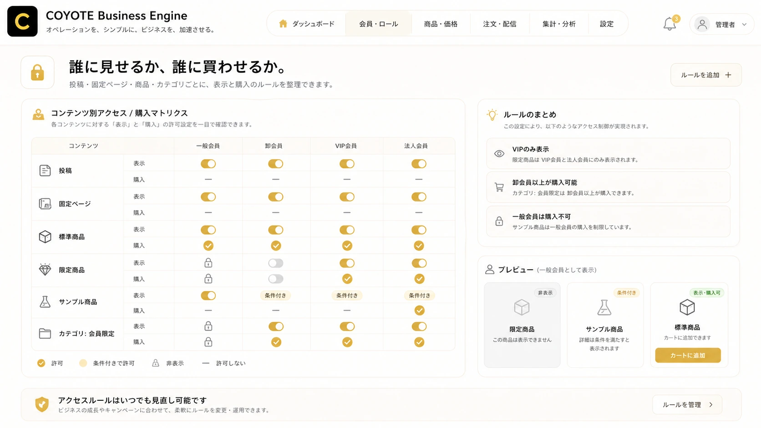Click the plus icon in ルールを追加

728,75
